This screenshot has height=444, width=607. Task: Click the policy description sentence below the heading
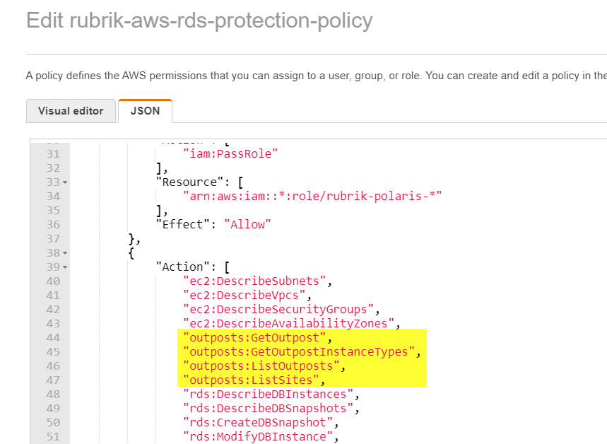[317, 76]
